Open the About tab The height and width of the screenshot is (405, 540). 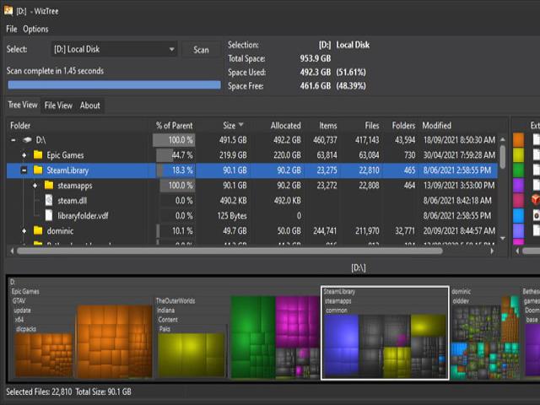pos(90,105)
